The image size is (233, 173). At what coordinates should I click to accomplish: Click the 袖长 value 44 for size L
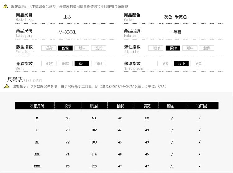120,130
